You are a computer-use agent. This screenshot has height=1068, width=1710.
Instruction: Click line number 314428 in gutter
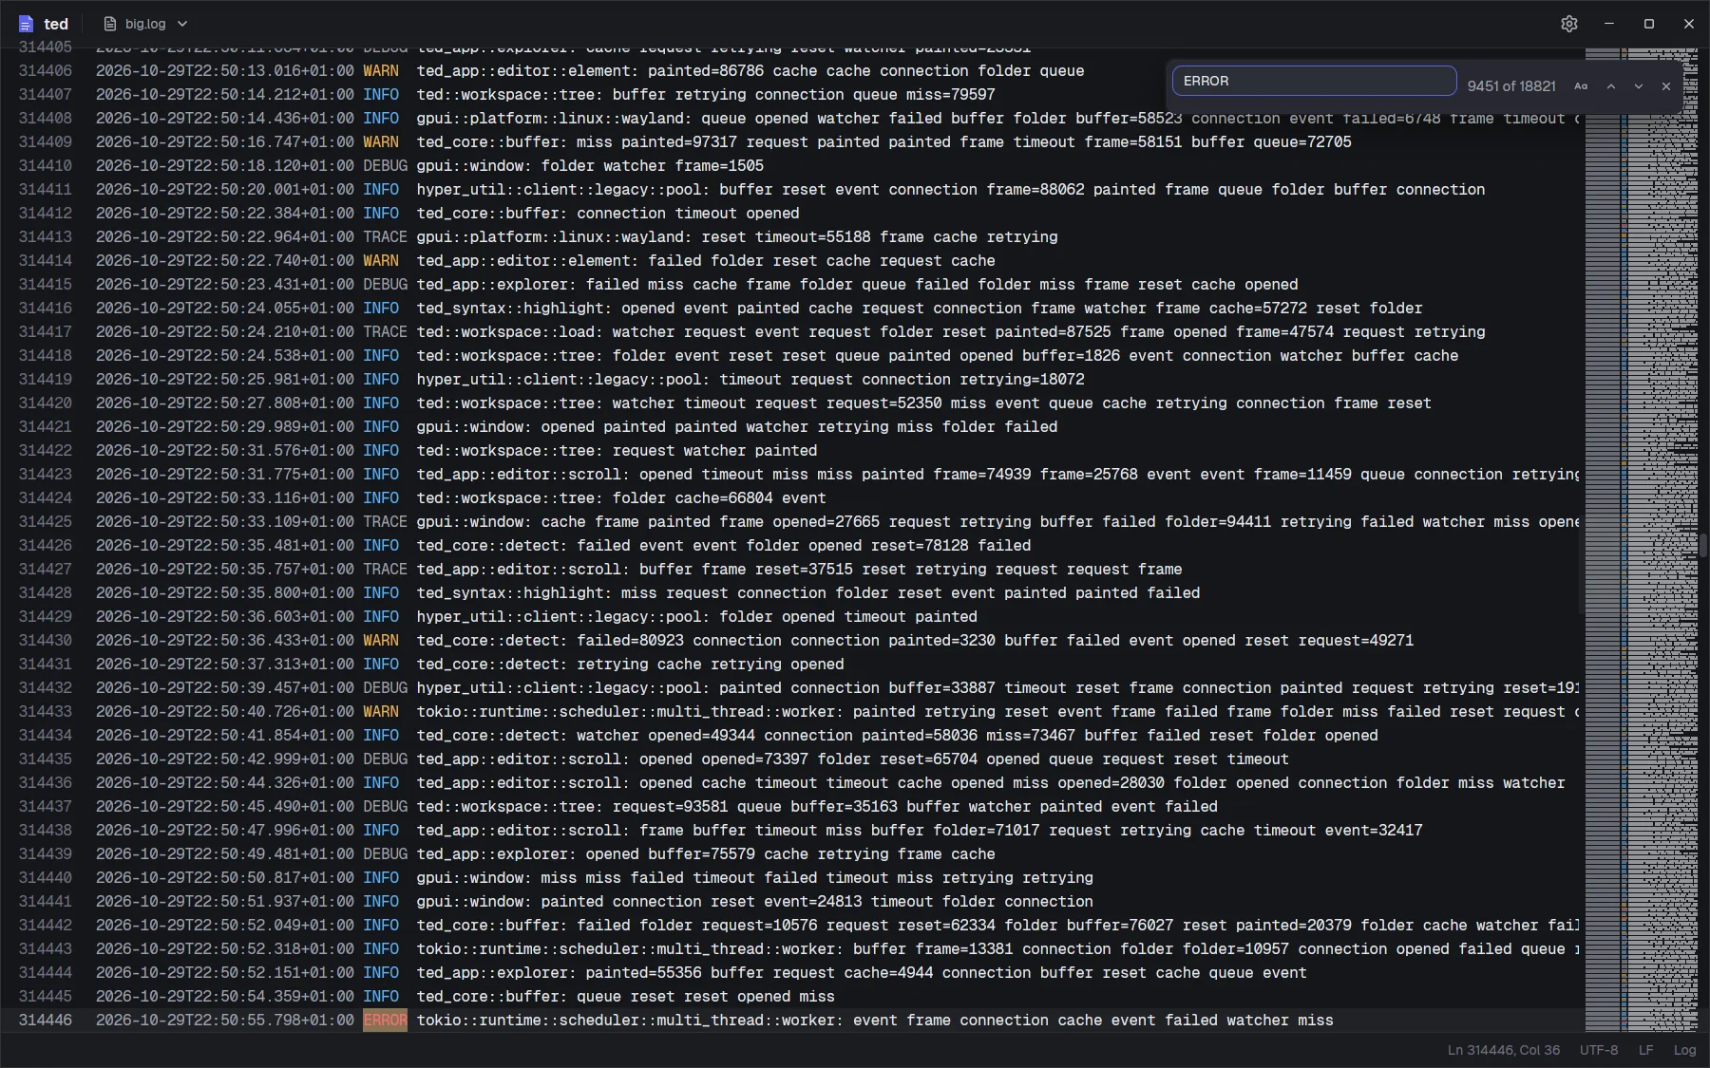point(46,593)
